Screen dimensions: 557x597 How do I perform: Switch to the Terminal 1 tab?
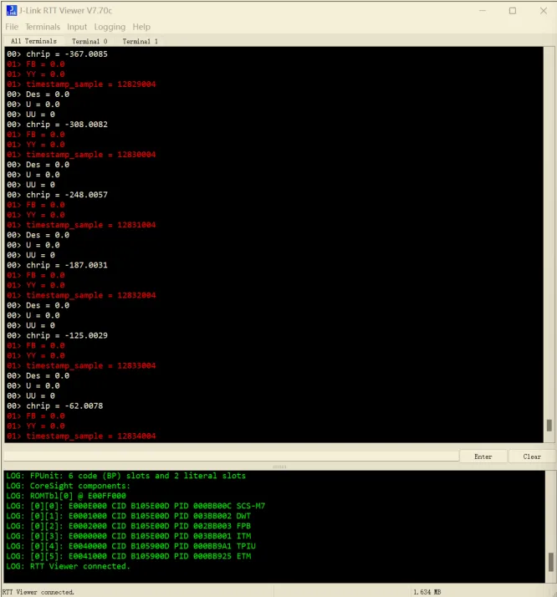coord(140,41)
